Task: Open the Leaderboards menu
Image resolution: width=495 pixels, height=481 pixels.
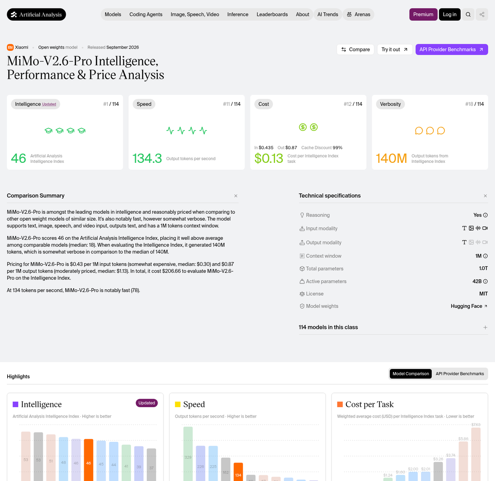Action: (x=272, y=14)
